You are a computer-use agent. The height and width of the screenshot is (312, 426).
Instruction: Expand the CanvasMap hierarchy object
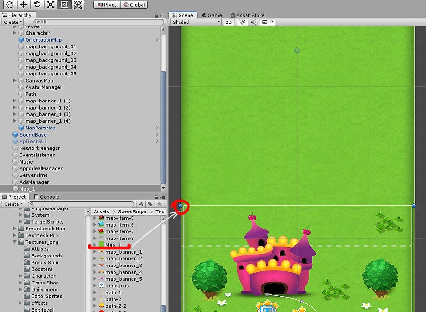click(15, 81)
